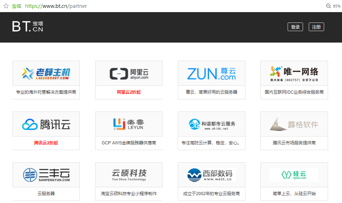Click the link 淘宝云硕科技专业小程序制作
The image size is (342, 203).
click(x=129, y=194)
